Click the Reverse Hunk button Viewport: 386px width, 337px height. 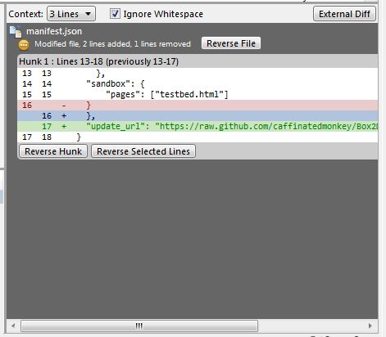53,151
